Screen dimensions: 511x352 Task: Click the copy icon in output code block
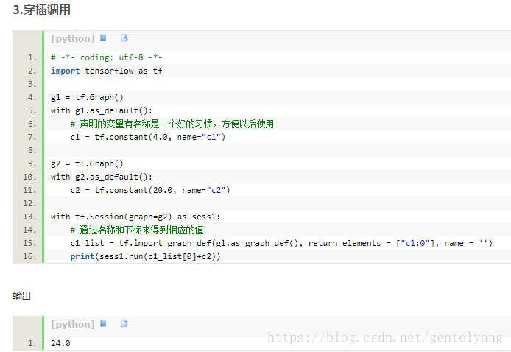click(124, 323)
